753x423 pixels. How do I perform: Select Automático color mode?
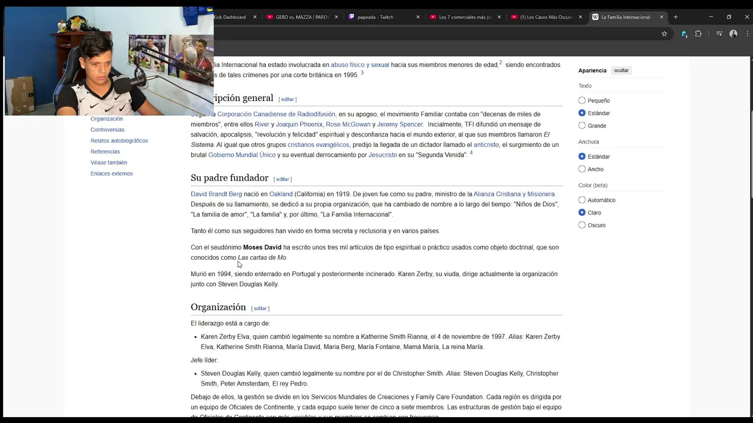point(582,200)
